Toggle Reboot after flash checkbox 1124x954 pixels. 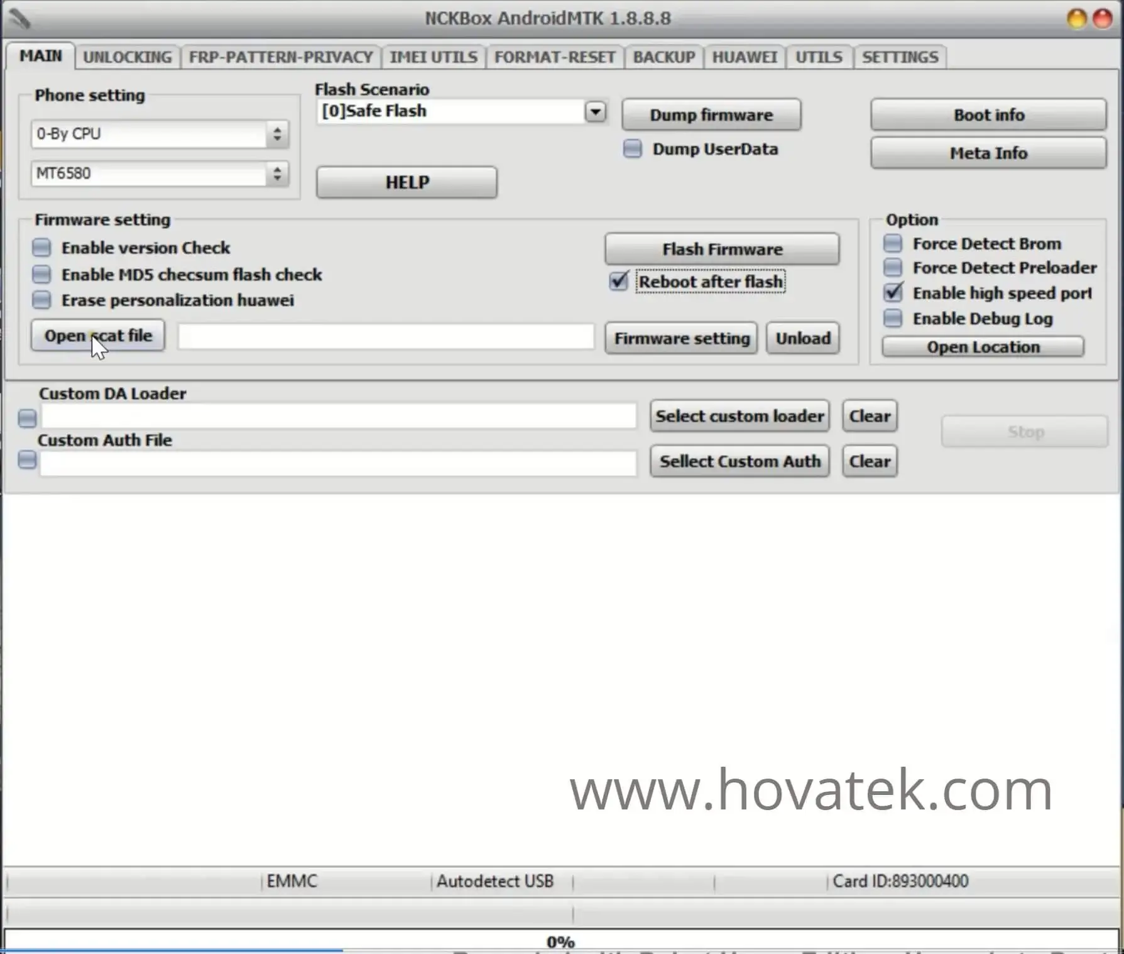coord(619,282)
